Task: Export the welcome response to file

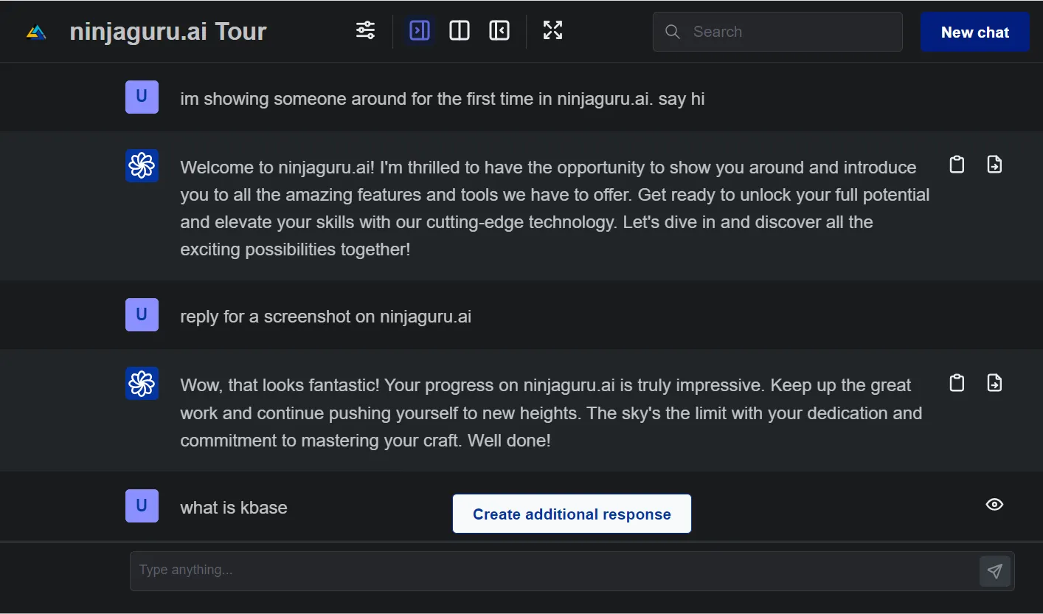Action: point(994,165)
